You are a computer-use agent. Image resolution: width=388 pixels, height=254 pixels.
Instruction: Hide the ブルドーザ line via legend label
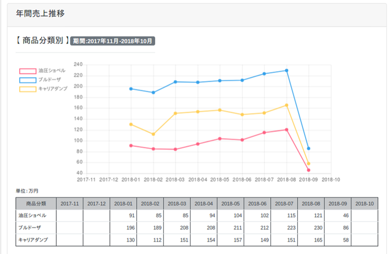tap(49, 80)
